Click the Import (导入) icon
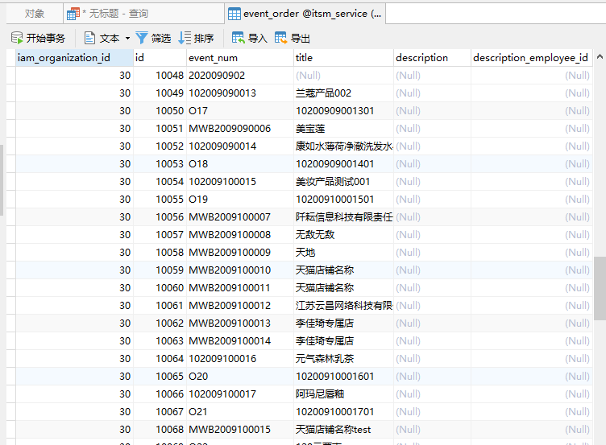 (x=238, y=38)
